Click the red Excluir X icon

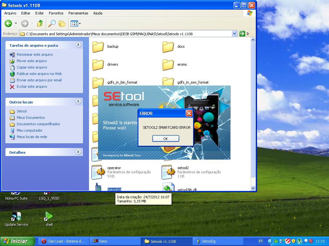(12, 86)
